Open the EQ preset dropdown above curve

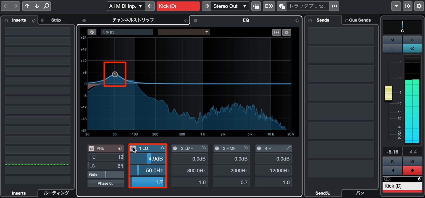click(184, 32)
